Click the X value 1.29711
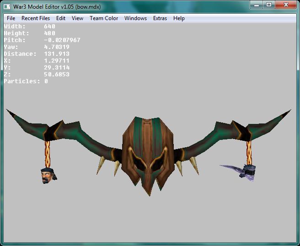300x246 pixels. pyautogui.click(x=57, y=61)
